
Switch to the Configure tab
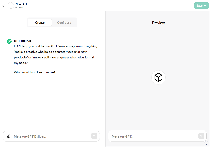coord(64,23)
